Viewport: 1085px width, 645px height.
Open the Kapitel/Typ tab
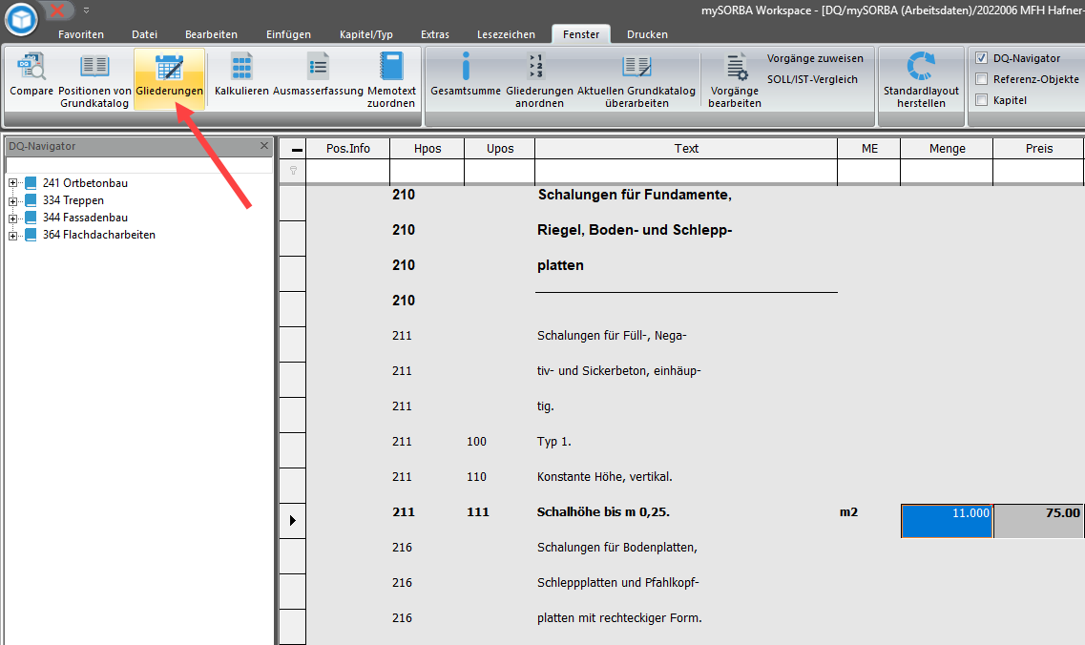[x=366, y=34]
